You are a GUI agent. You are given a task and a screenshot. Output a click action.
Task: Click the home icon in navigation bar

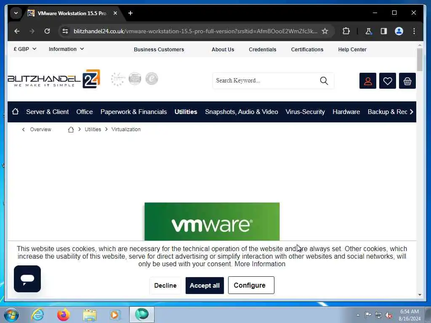pyautogui.click(x=16, y=111)
